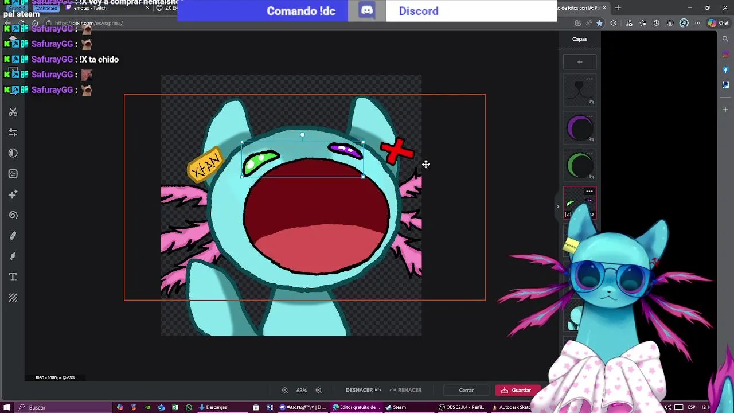Open Instagram in browser sidebar

pyautogui.click(x=725, y=54)
